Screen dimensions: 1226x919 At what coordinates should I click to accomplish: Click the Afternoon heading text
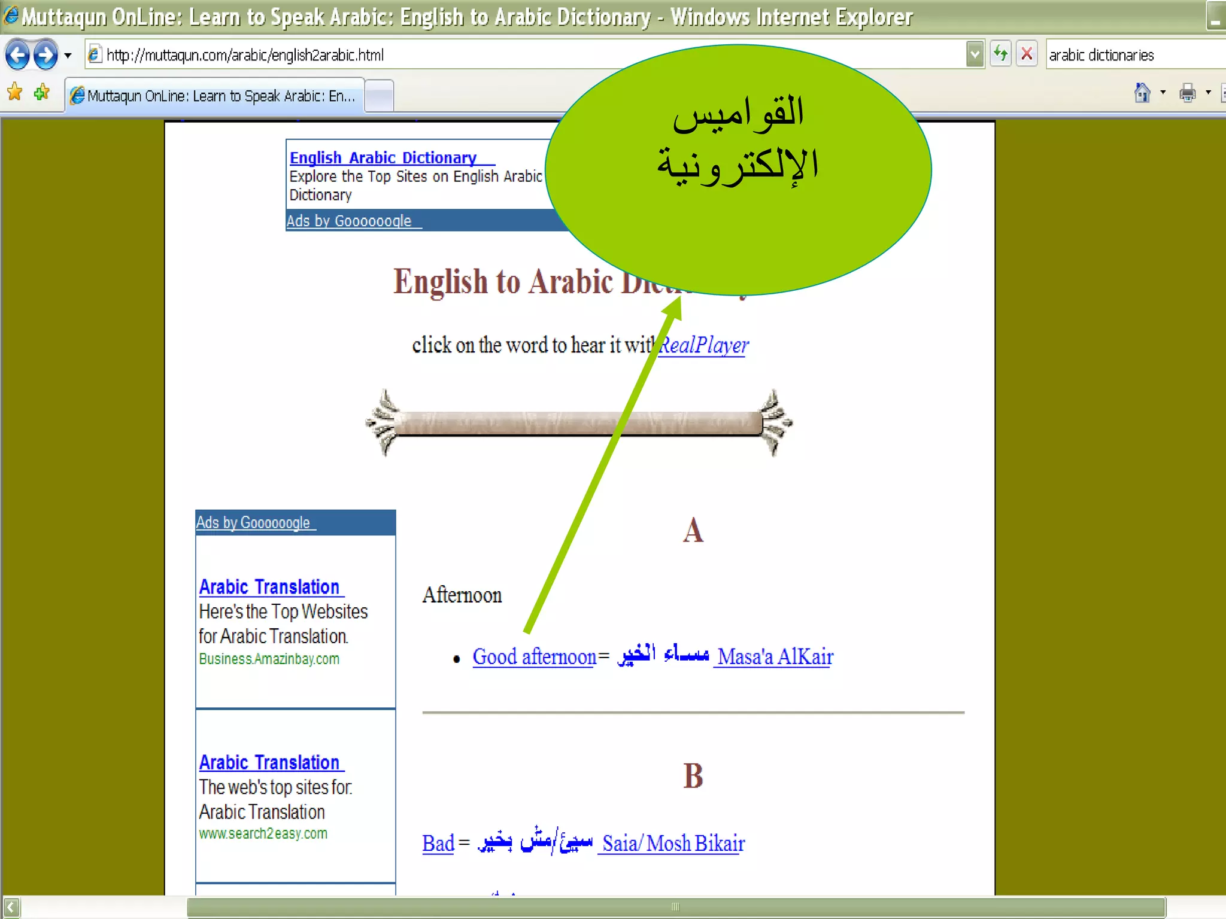click(x=462, y=595)
